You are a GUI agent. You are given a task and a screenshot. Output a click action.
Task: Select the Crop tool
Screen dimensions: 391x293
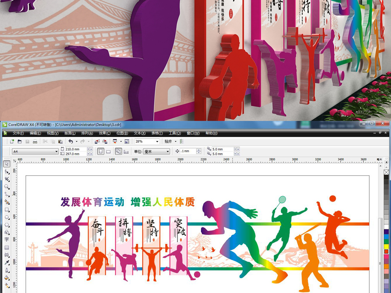pyautogui.click(x=6, y=179)
